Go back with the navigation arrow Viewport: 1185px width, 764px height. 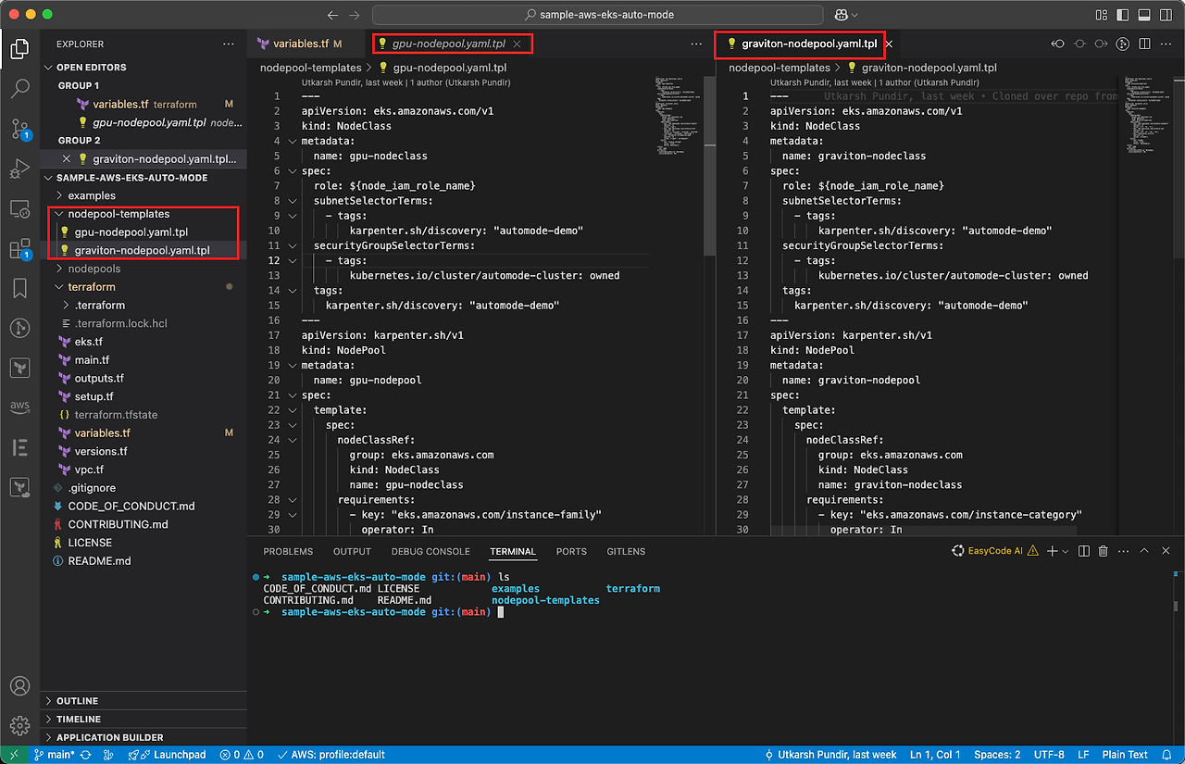[333, 15]
